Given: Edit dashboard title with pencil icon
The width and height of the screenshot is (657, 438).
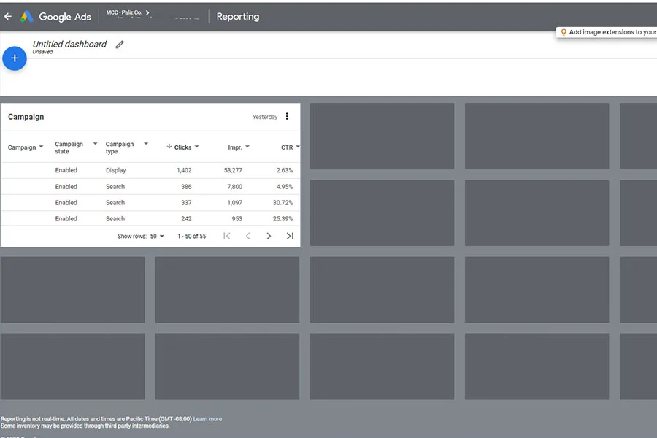Looking at the screenshot, I should [x=120, y=45].
